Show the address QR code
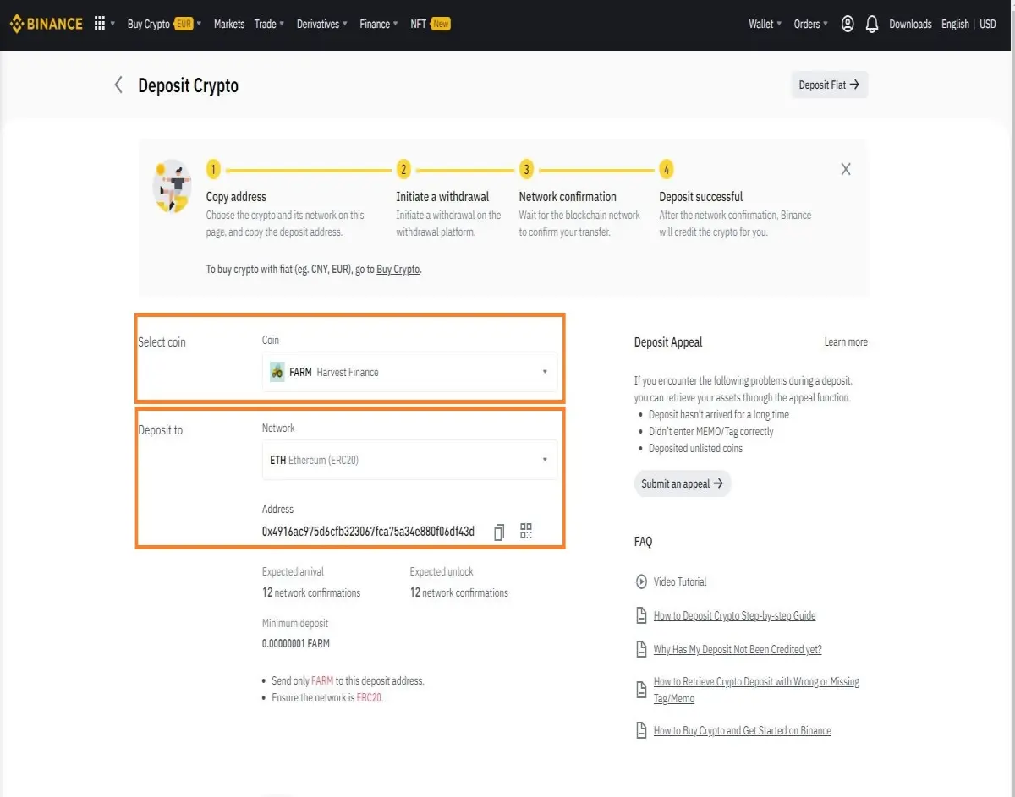Image resolution: width=1015 pixels, height=797 pixels. coord(526,531)
